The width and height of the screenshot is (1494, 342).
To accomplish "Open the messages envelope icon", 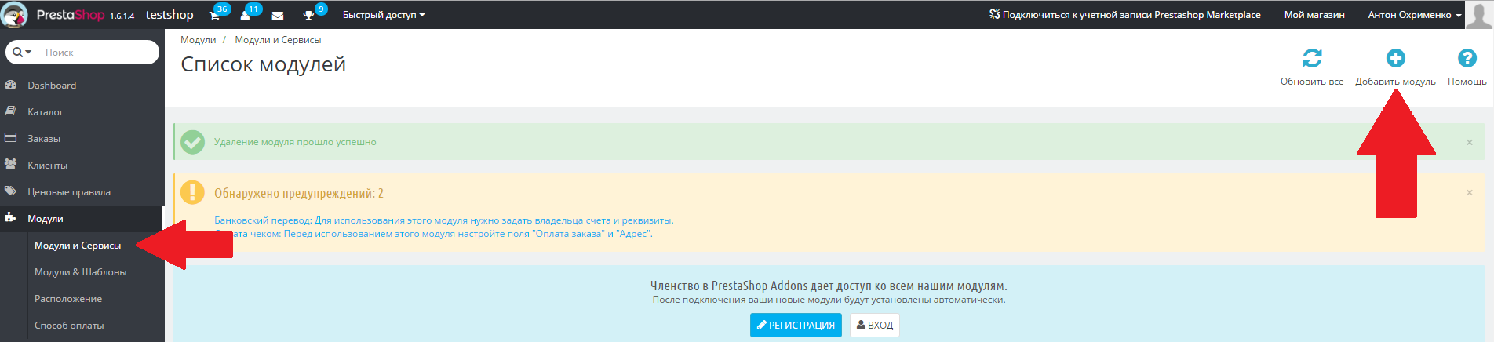I will [x=278, y=15].
